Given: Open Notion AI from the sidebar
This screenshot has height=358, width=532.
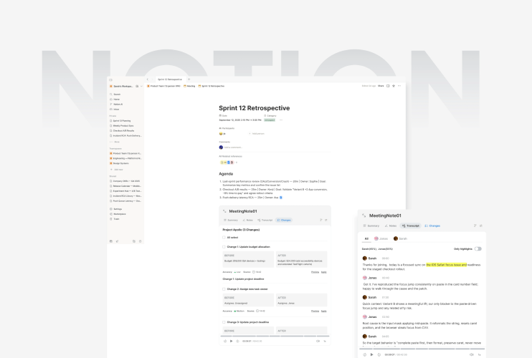Looking at the screenshot, I should pos(116,105).
